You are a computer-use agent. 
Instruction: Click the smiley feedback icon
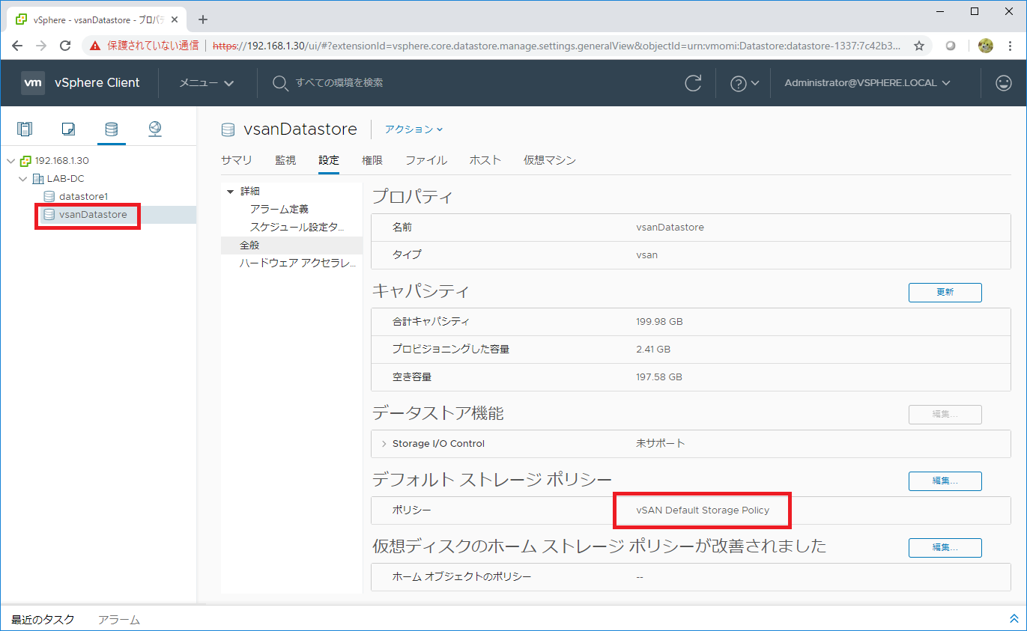pyautogui.click(x=1004, y=83)
